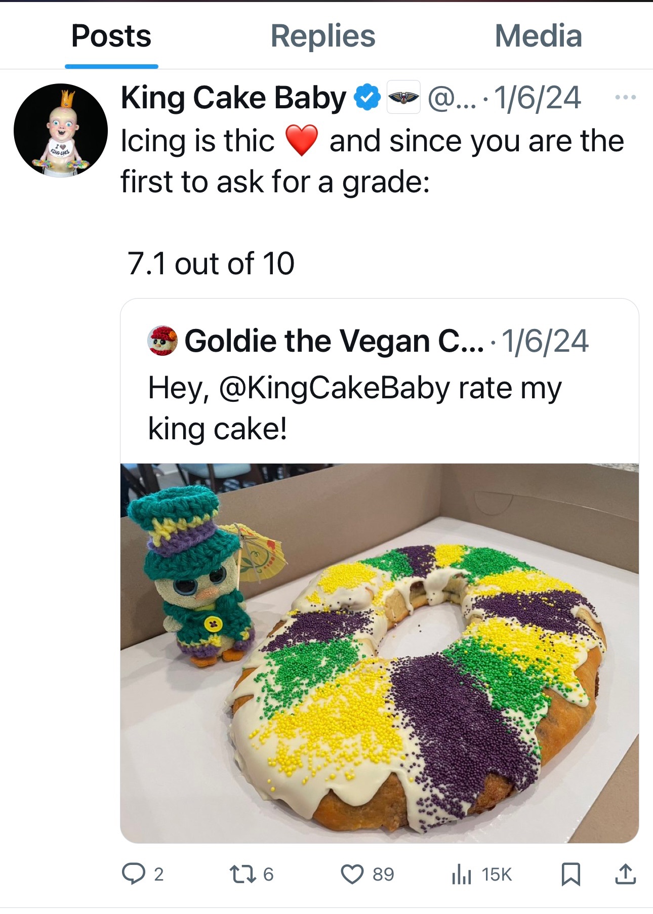Switch to the Media tab

tap(538, 36)
